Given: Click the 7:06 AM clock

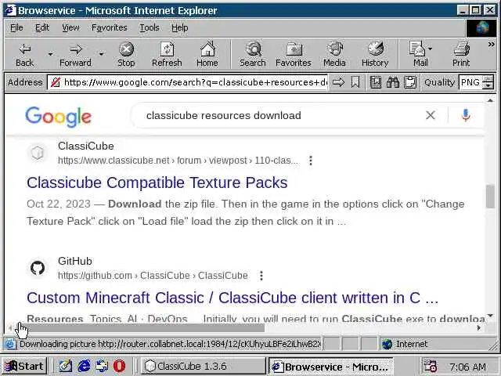Looking at the screenshot, I should [468, 367].
